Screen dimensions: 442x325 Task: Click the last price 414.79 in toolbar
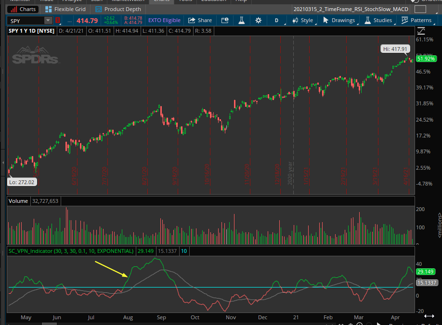coord(87,21)
